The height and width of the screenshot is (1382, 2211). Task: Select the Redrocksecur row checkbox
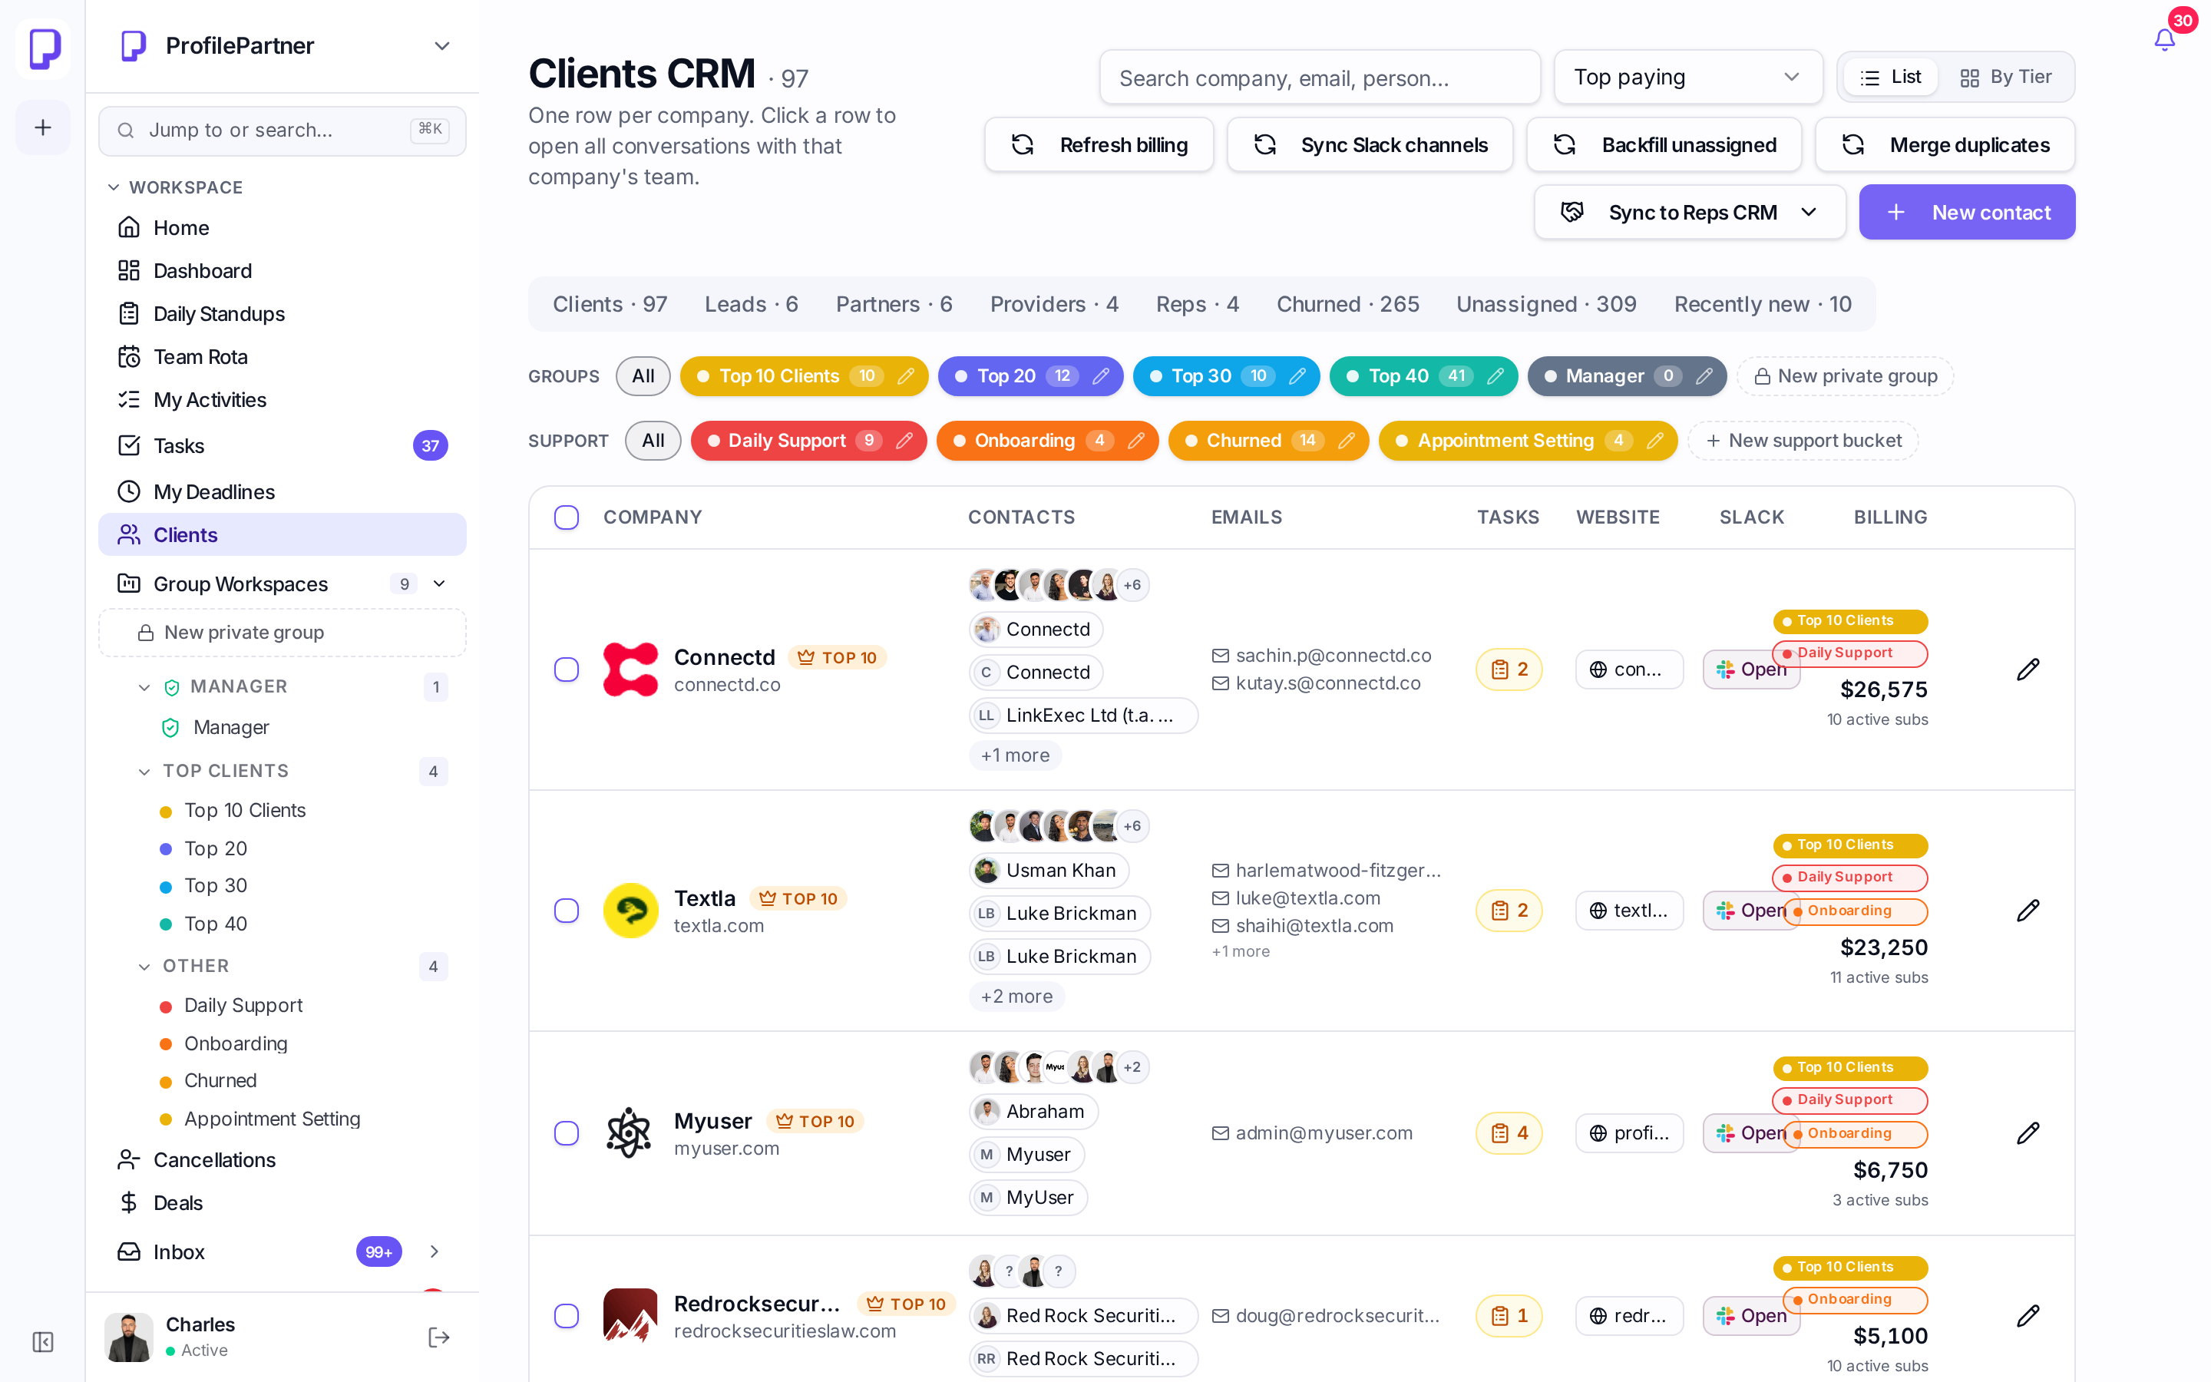coord(567,1315)
